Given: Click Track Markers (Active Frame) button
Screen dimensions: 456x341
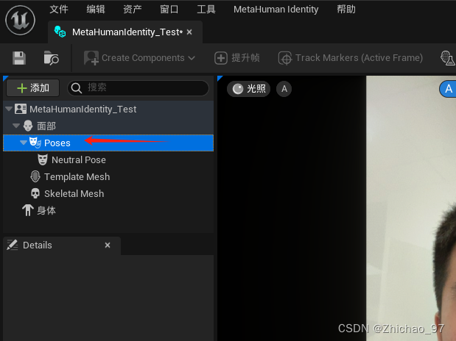Looking at the screenshot, I should [351, 58].
